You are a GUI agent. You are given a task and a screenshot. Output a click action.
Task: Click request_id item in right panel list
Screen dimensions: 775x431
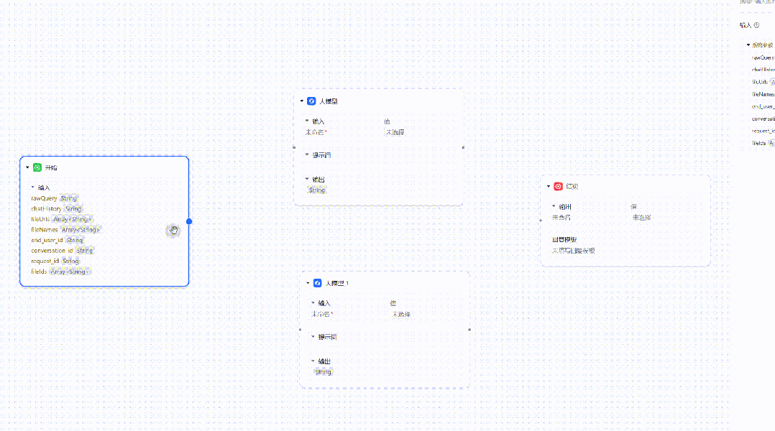(763, 131)
